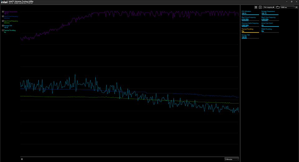299x162 pixels.
Task: Click the Max P-Core Frequency legend label
Action: click(11, 17)
